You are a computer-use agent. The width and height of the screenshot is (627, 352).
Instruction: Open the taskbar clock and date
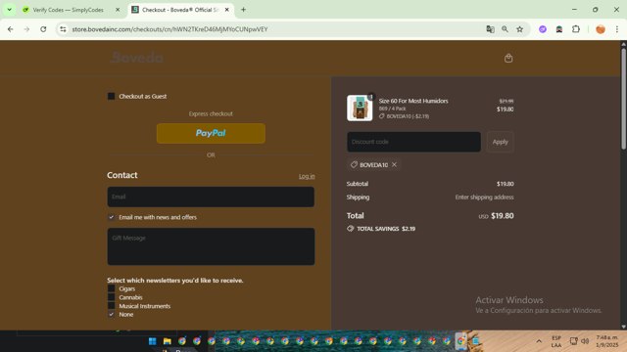607,341
